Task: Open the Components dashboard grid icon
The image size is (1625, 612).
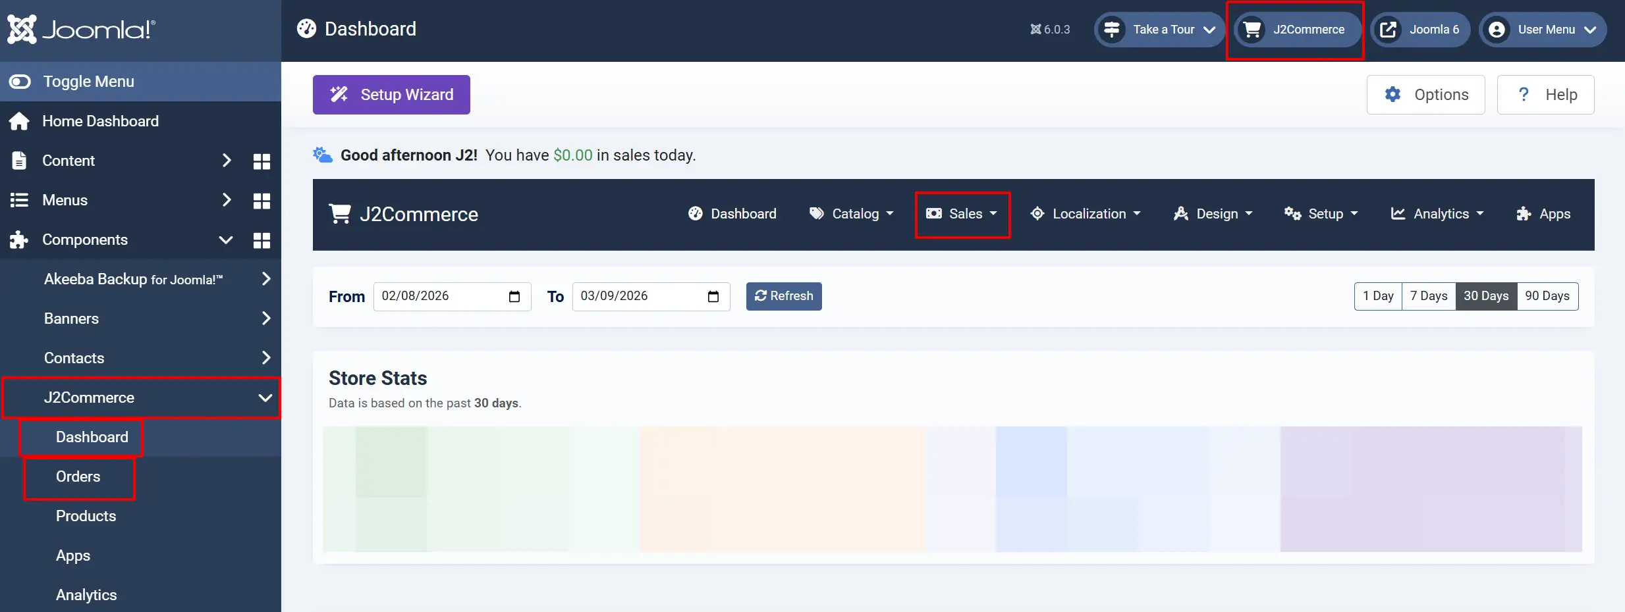Action: coord(262,240)
